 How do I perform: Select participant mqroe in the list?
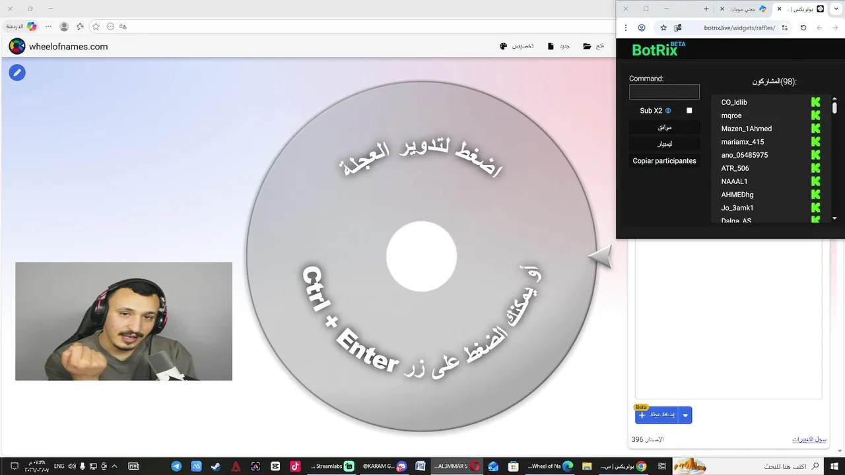[x=732, y=115]
